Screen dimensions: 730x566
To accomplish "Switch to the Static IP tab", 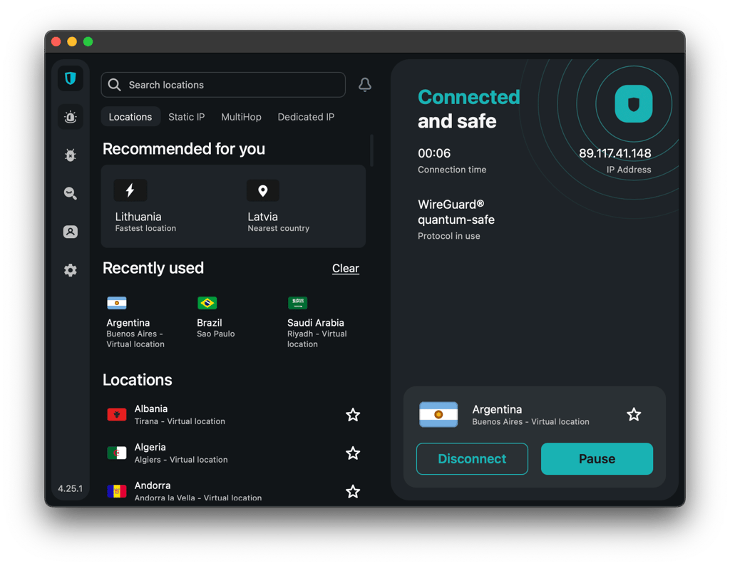I will 186,117.
